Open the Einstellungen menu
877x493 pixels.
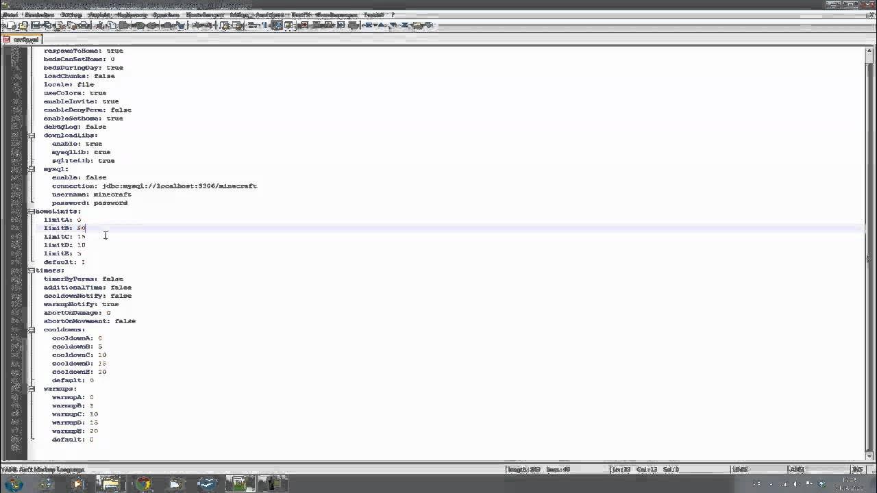205,15
